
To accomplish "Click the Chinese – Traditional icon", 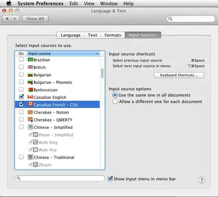I will coord(30,157).
